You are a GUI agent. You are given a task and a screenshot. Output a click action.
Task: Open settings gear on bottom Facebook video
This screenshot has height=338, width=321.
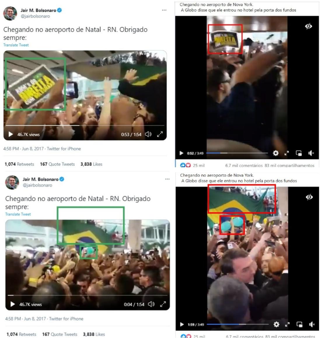(x=276, y=324)
